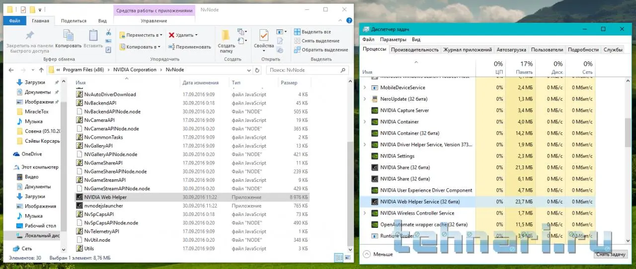Switch to details view layout toggle
The height and width of the screenshot is (269, 636).
(x=338, y=258)
